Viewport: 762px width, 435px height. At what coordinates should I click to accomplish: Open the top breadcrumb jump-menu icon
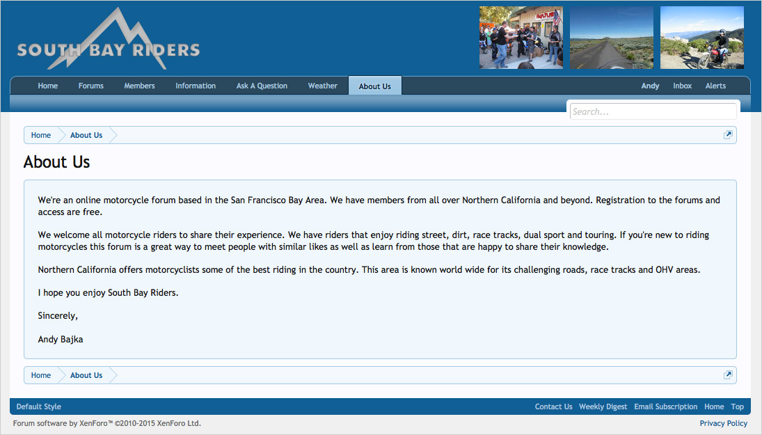(727, 135)
